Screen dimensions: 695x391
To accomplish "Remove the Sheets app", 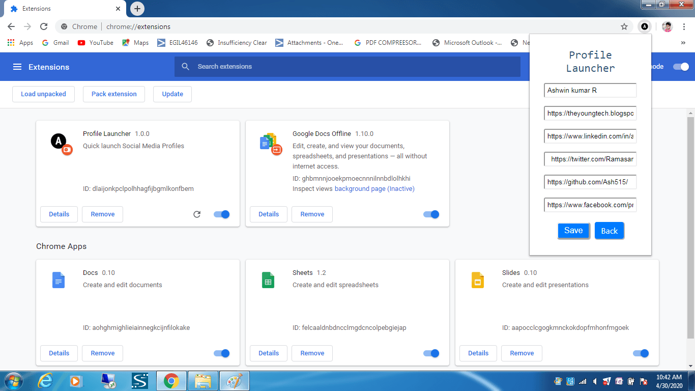I will click(312, 353).
